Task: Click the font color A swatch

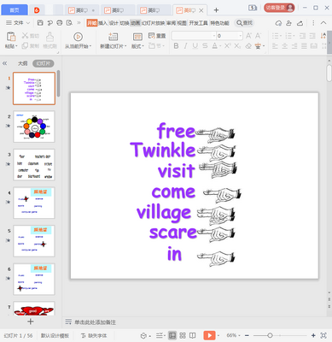Action: pyautogui.click(x=214, y=45)
